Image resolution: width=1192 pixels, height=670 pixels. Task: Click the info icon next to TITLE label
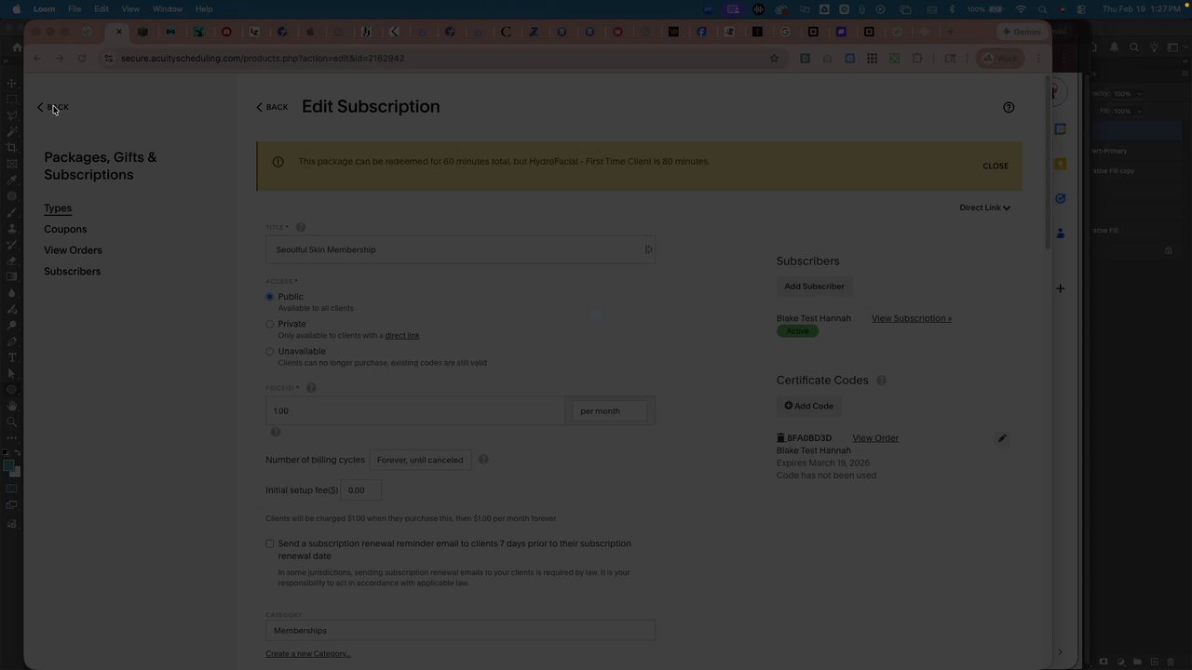coord(301,227)
